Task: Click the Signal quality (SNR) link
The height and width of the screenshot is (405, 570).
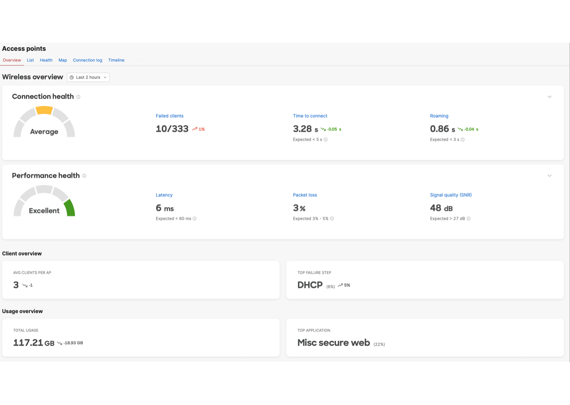Action: point(451,195)
